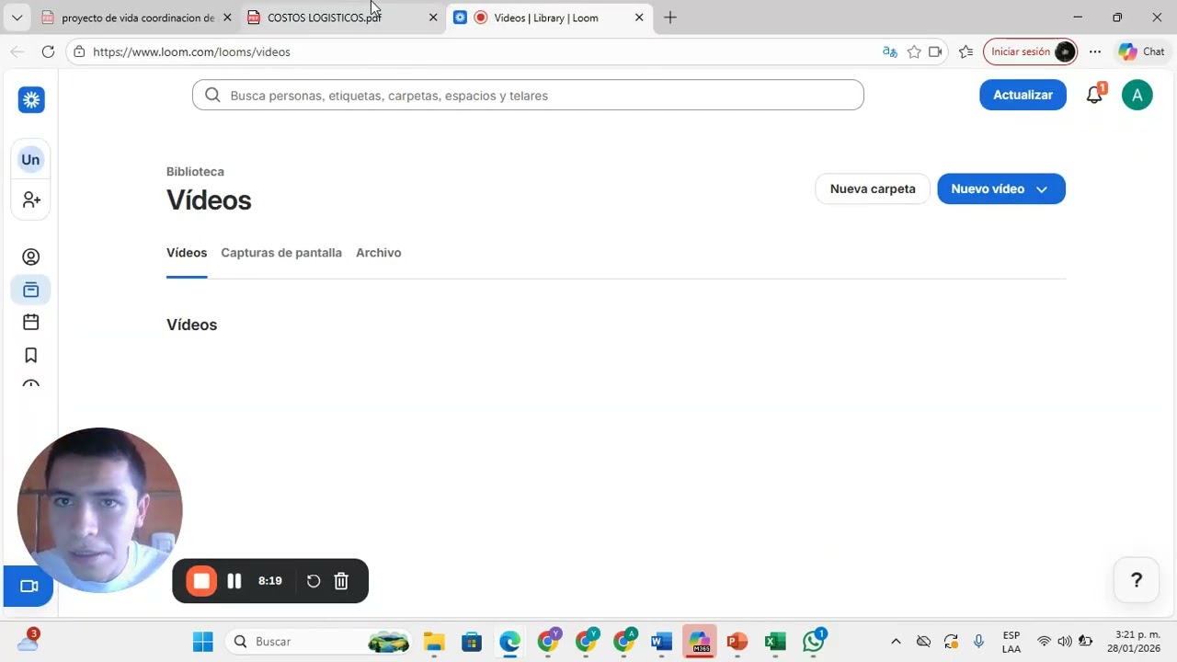Click the Loom logo in the sidebar
The width and height of the screenshot is (1177, 662).
coord(31,100)
